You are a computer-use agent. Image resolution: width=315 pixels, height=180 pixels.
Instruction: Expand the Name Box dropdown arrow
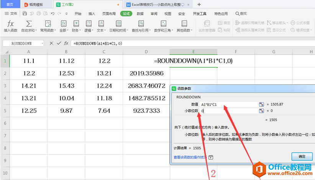[42, 43]
